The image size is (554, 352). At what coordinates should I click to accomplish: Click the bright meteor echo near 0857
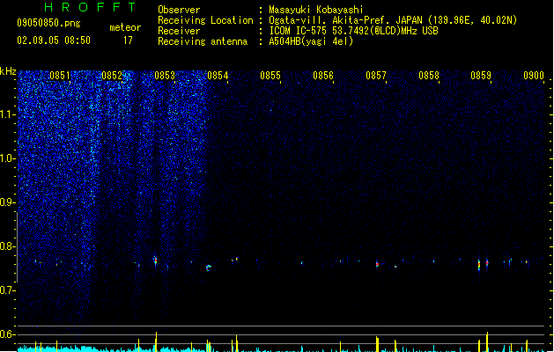pos(377,264)
